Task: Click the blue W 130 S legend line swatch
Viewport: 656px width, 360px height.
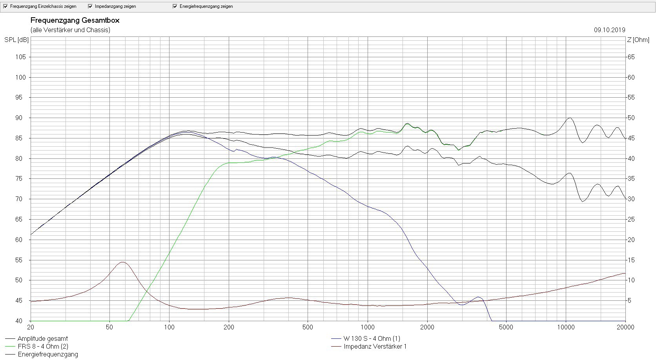Action: [x=336, y=338]
